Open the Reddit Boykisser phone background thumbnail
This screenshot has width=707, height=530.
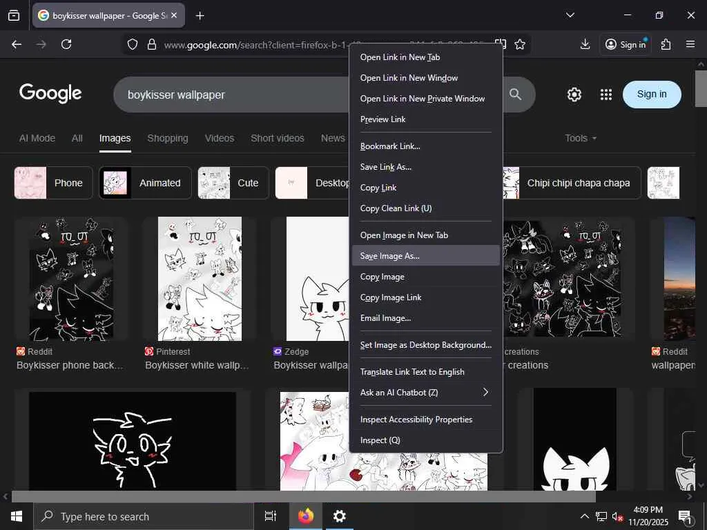[71, 279]
